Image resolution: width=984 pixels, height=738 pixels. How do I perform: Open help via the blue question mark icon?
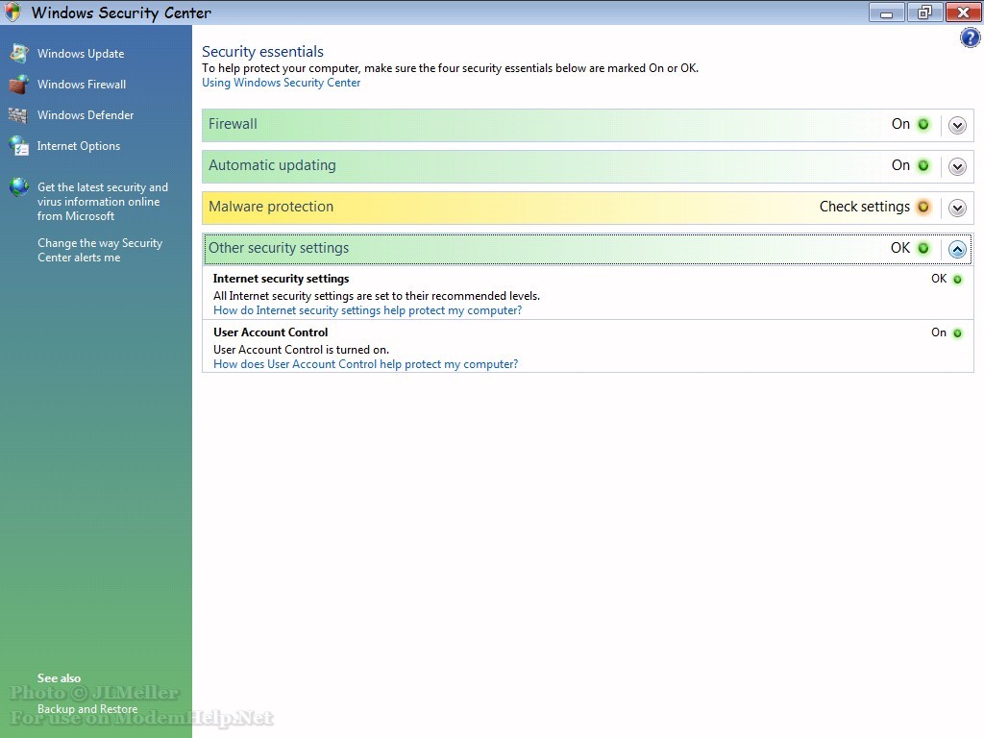click(971, 38)
